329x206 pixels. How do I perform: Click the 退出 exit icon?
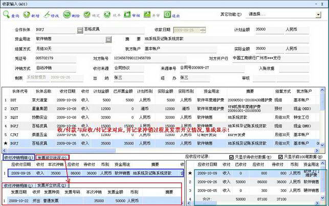pos(167,14)
